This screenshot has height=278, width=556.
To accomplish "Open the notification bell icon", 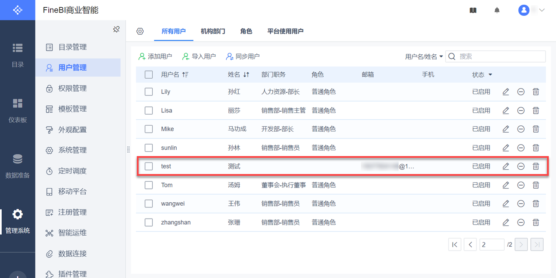I will pyautogui.click(x=497, y=10).
